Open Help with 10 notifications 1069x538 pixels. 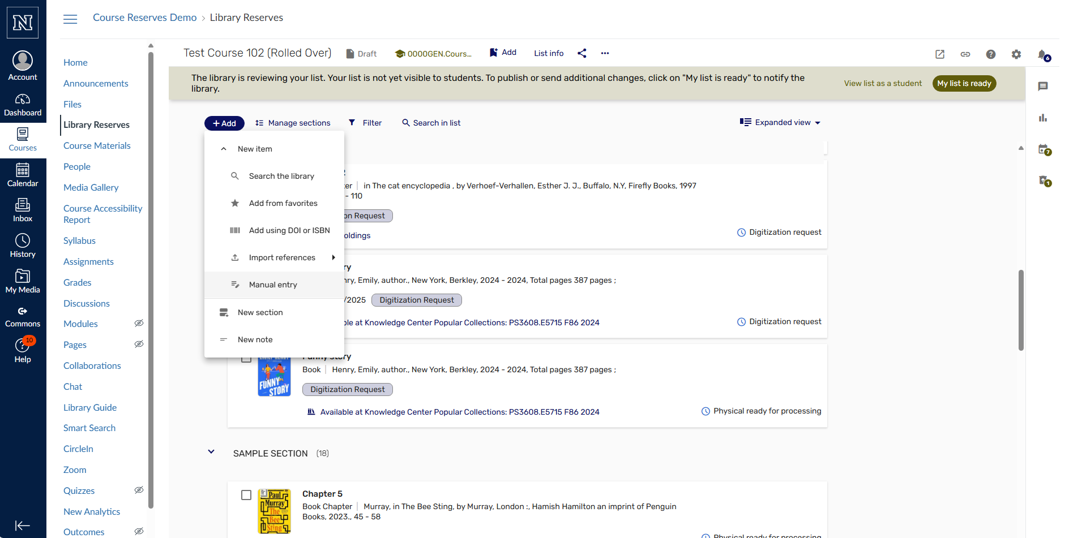(23, 351)
